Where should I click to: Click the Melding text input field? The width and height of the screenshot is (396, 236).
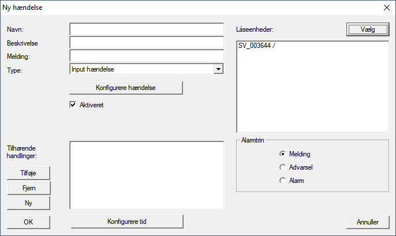tap(146, 56)
